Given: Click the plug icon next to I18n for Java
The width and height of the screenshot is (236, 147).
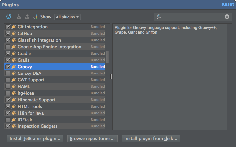Looking at the screenshot, I should [x=14, y=113].
